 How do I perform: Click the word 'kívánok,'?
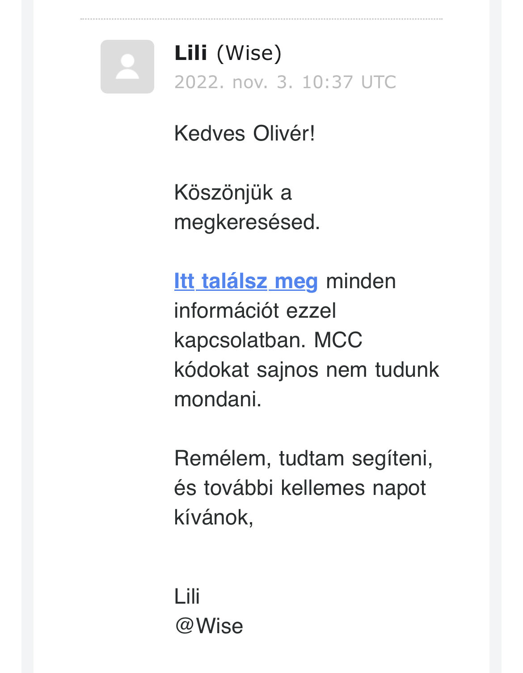coord(214,518)
